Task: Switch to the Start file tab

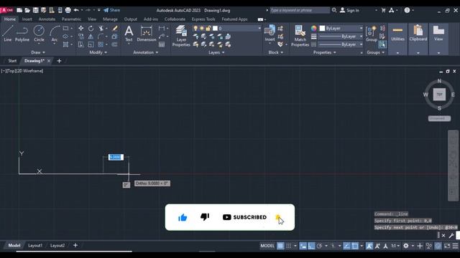Action: pyautogui.click(x=12, y=61)
